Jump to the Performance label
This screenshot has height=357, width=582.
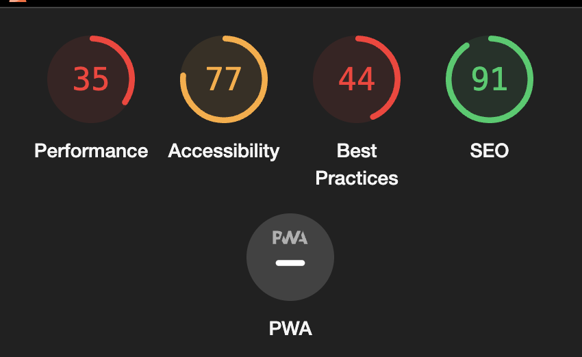point(91,151)
